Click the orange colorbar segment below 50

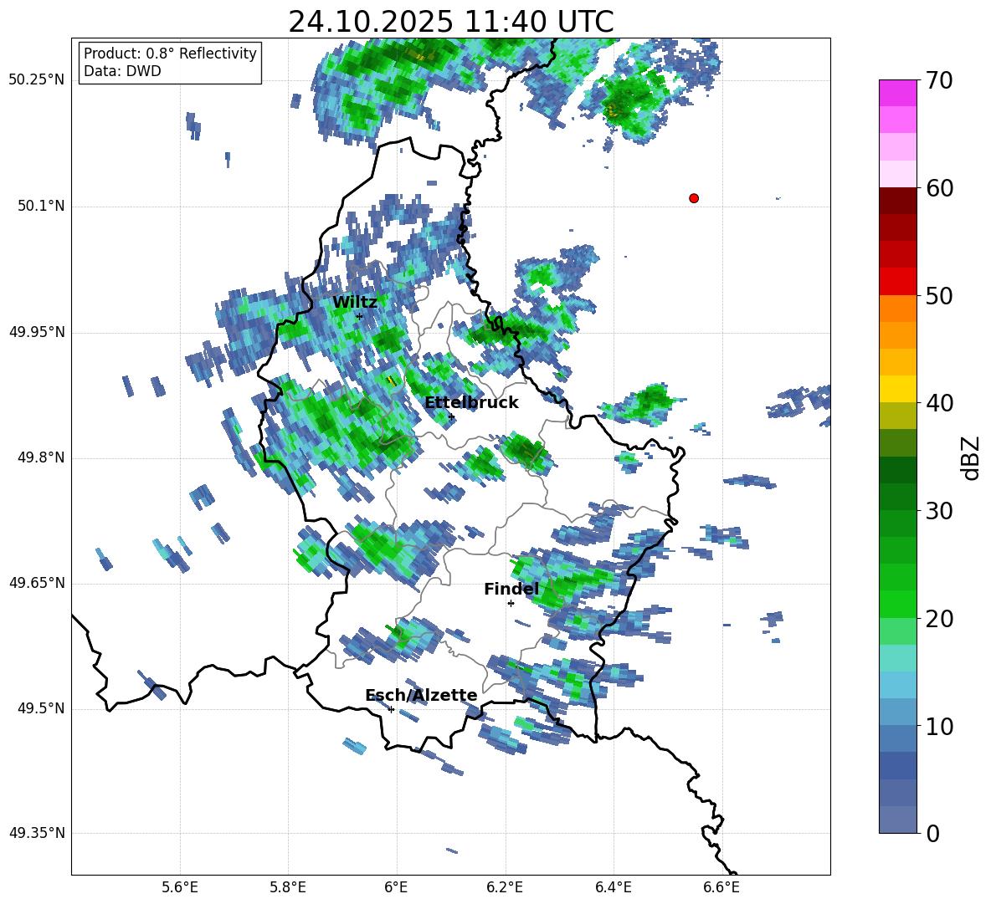pos(897,308)
